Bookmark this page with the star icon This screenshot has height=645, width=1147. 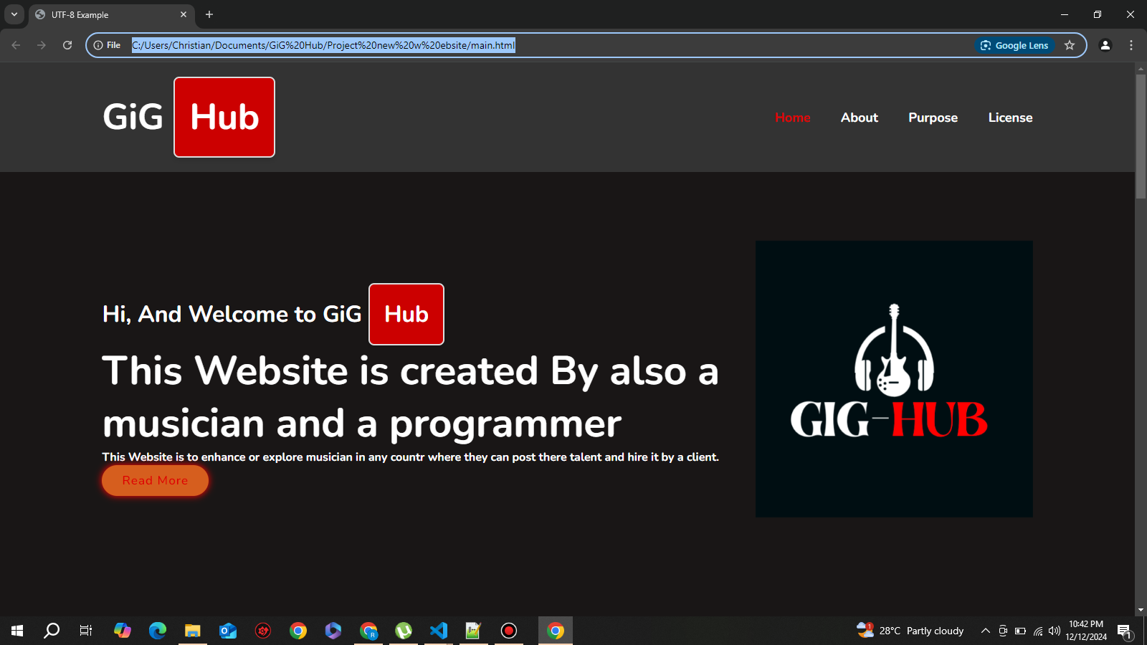pos(1070,45)
